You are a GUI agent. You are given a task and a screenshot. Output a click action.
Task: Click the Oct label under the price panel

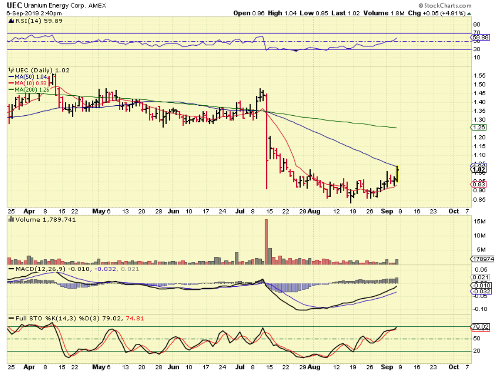point(453,211)
